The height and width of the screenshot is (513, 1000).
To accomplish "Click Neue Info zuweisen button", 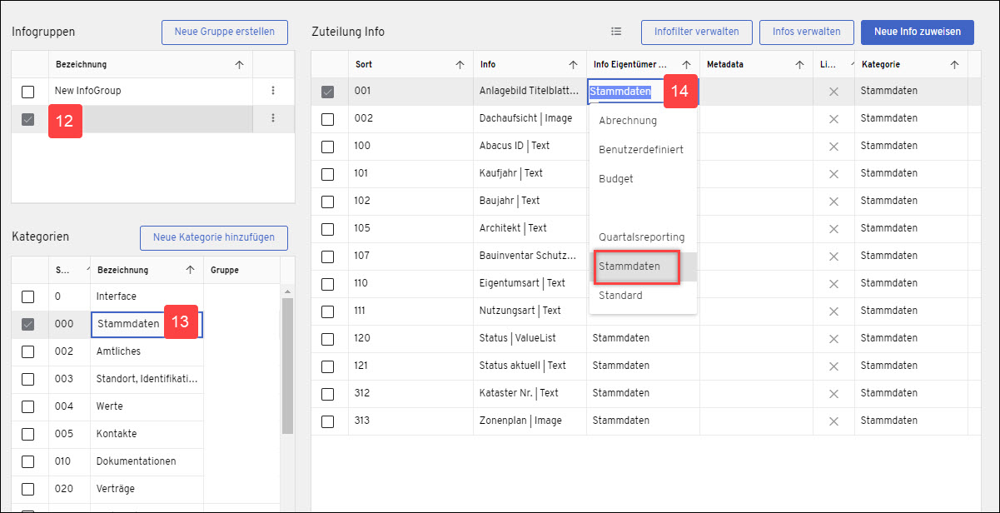I will pyautogui.click(x=917, y=32).
